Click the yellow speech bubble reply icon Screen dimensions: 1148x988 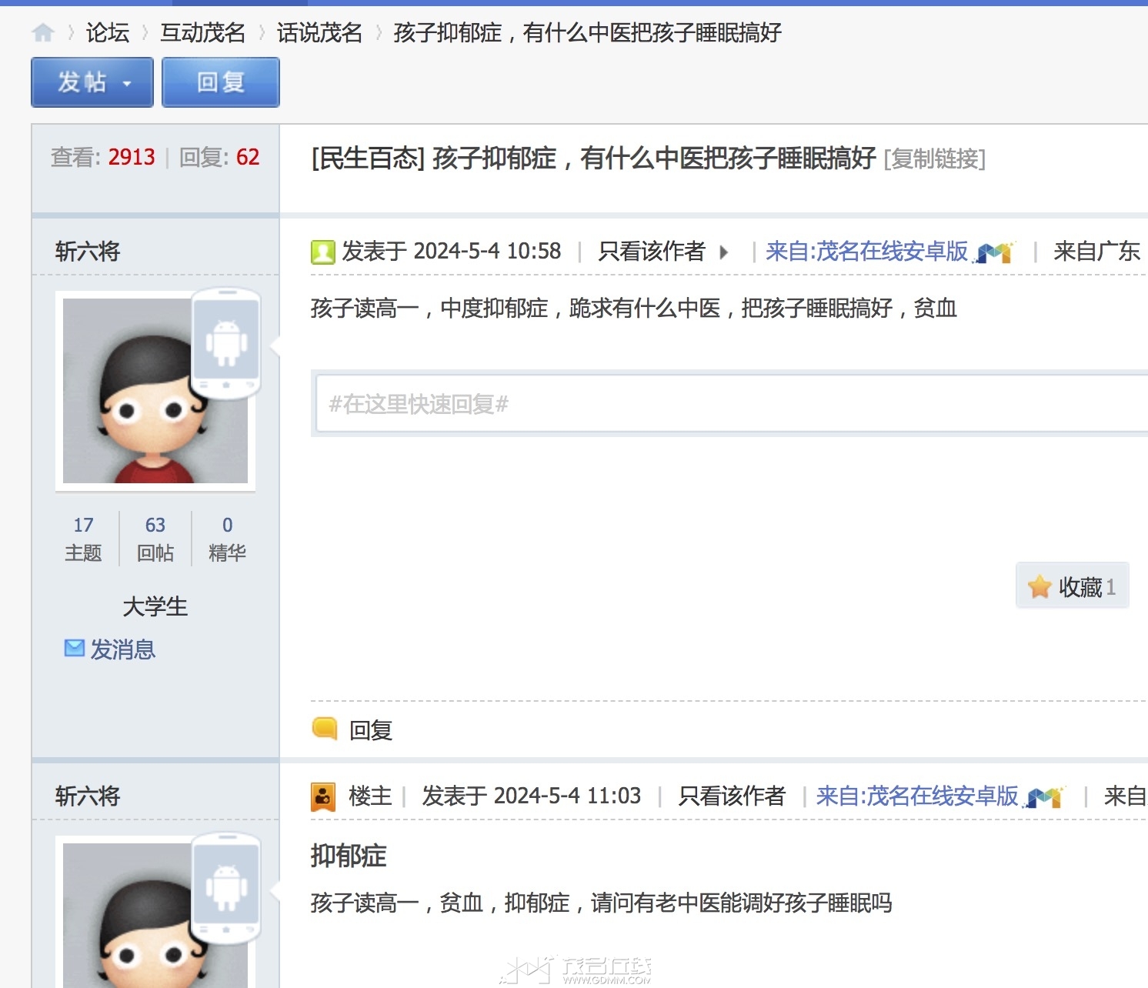(x=325, y=729)
